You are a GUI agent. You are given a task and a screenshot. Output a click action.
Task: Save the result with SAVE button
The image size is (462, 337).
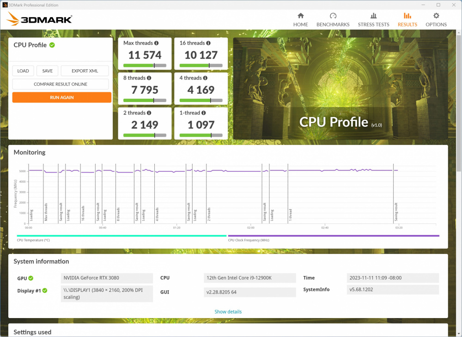click(x=48, y=71)
